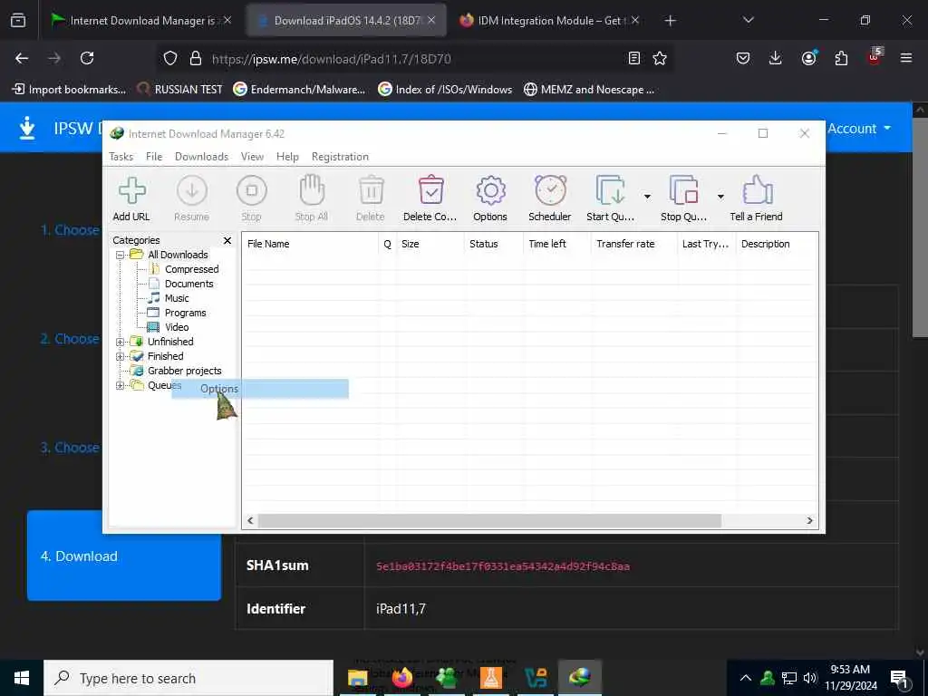Select the Programs category
The height and width of the screenshot is (696, 928).
point(185,313)
